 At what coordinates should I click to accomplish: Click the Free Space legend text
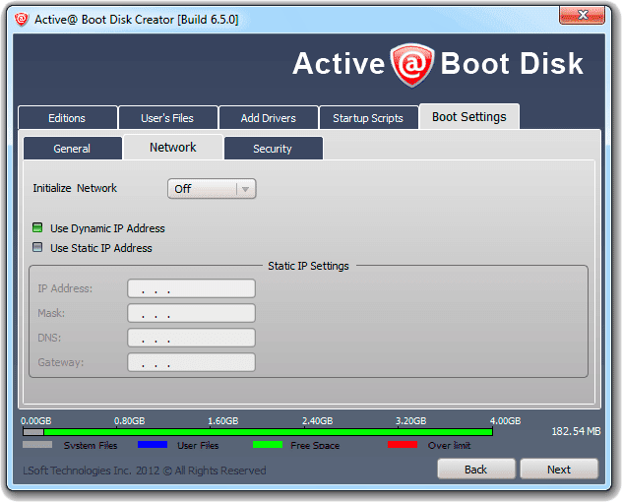315,446
